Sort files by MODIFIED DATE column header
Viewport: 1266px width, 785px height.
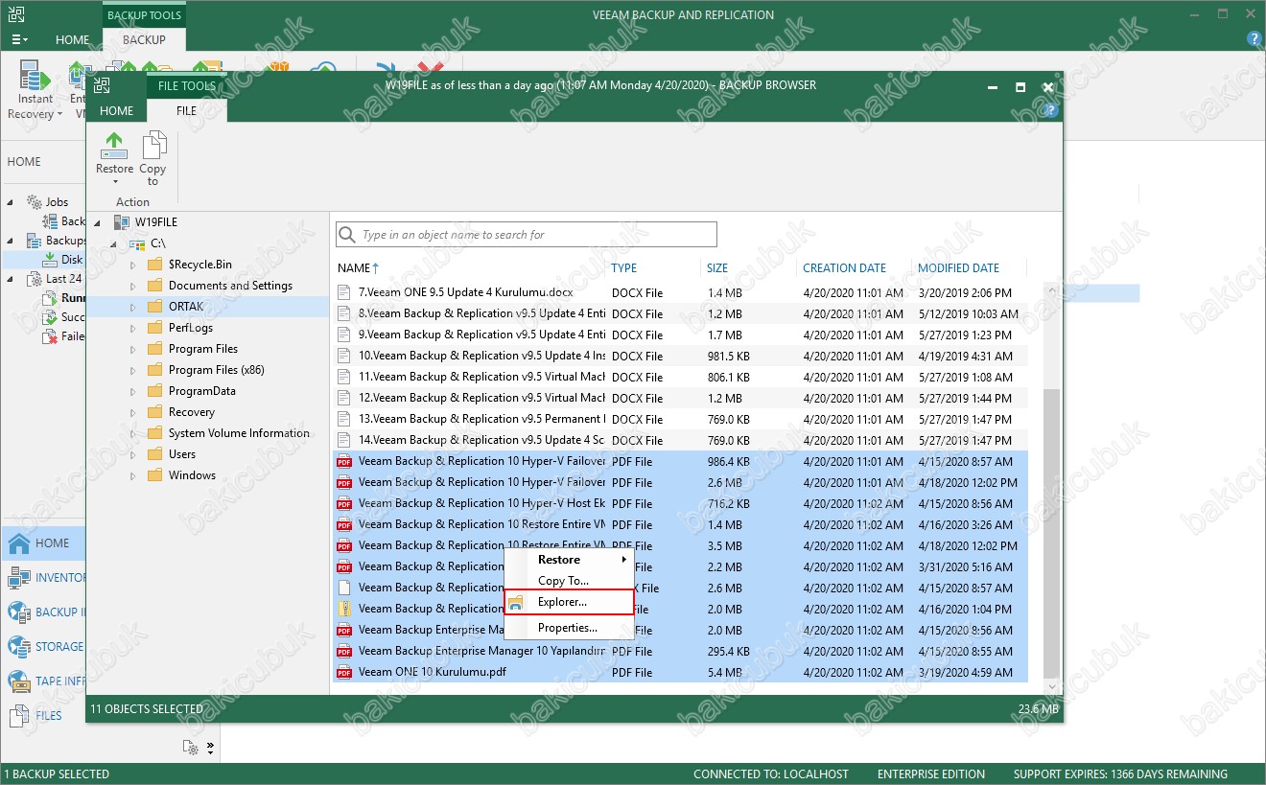pos(958,268)
